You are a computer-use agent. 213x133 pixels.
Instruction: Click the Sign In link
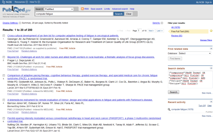[208, 2]
